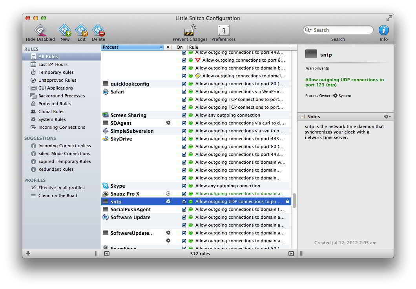Click into the Search field

pos(341,30)
